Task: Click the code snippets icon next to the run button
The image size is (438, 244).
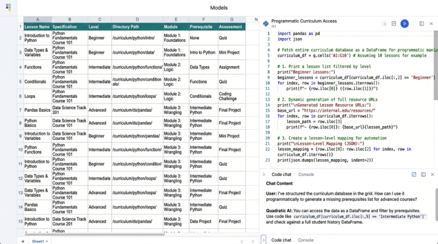Action: click(x=394, y=24)
